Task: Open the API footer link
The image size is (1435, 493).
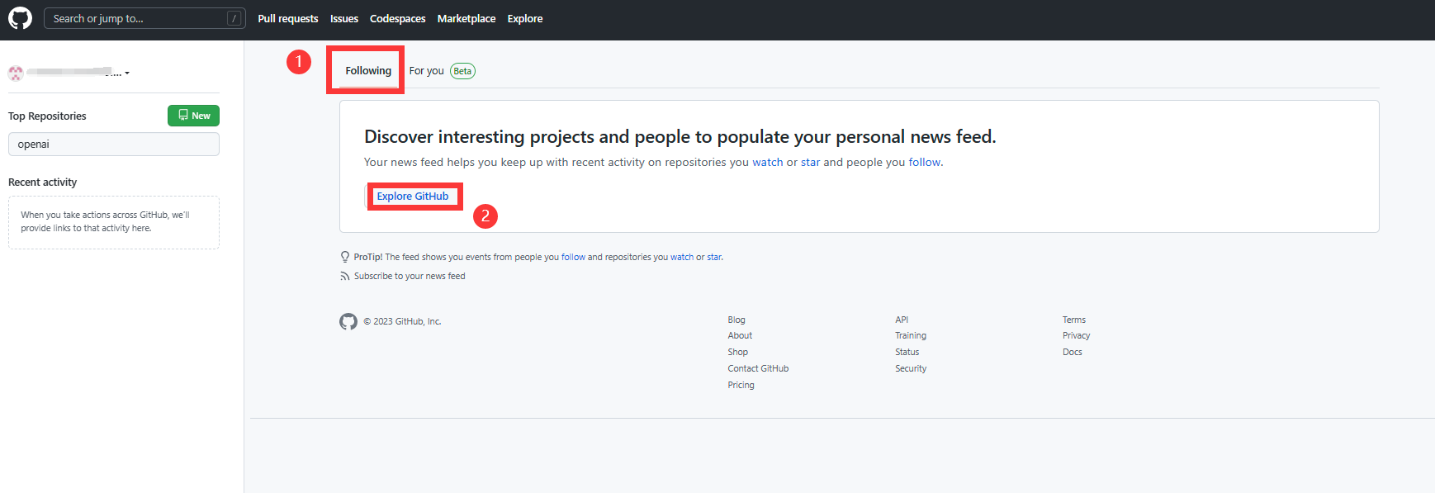Action: (902, 320)
